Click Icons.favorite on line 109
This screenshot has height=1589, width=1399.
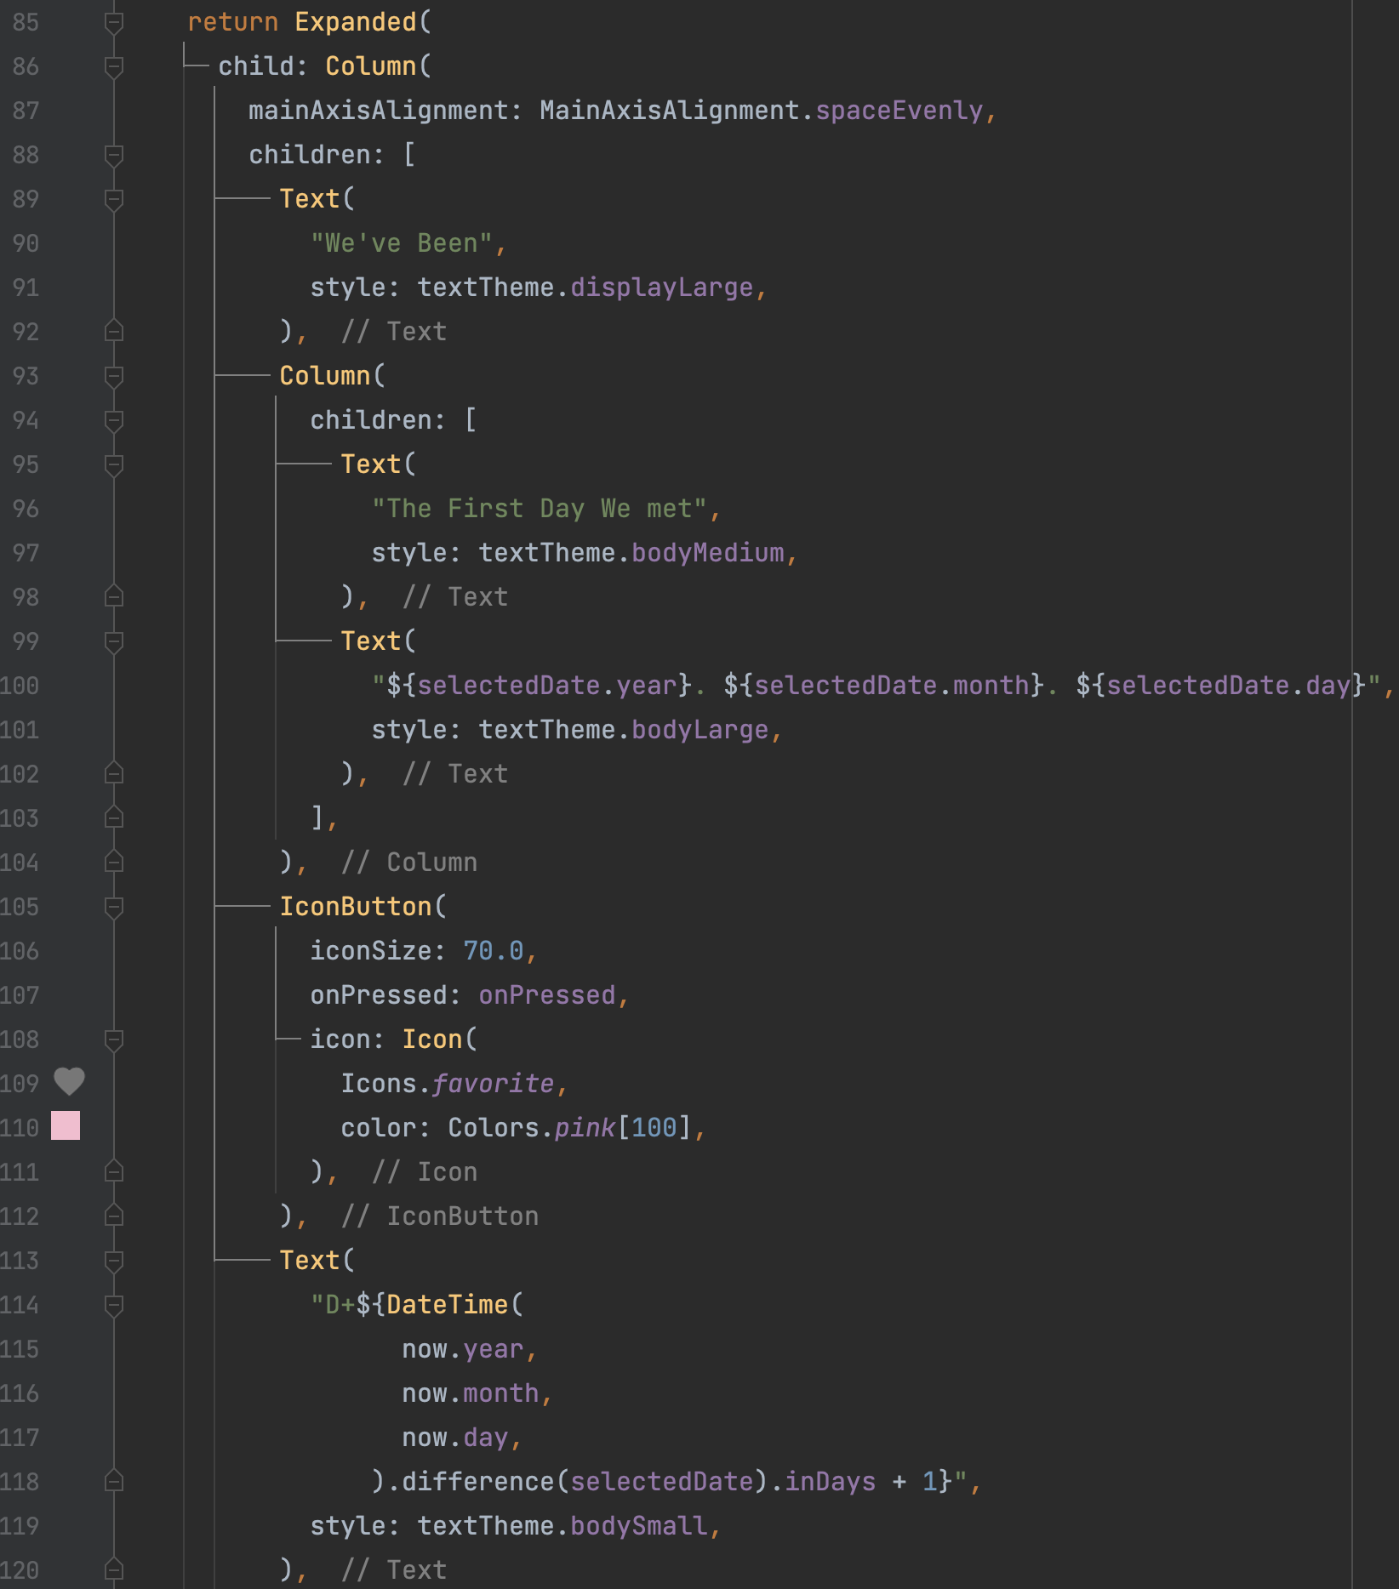coord(448,1084)
